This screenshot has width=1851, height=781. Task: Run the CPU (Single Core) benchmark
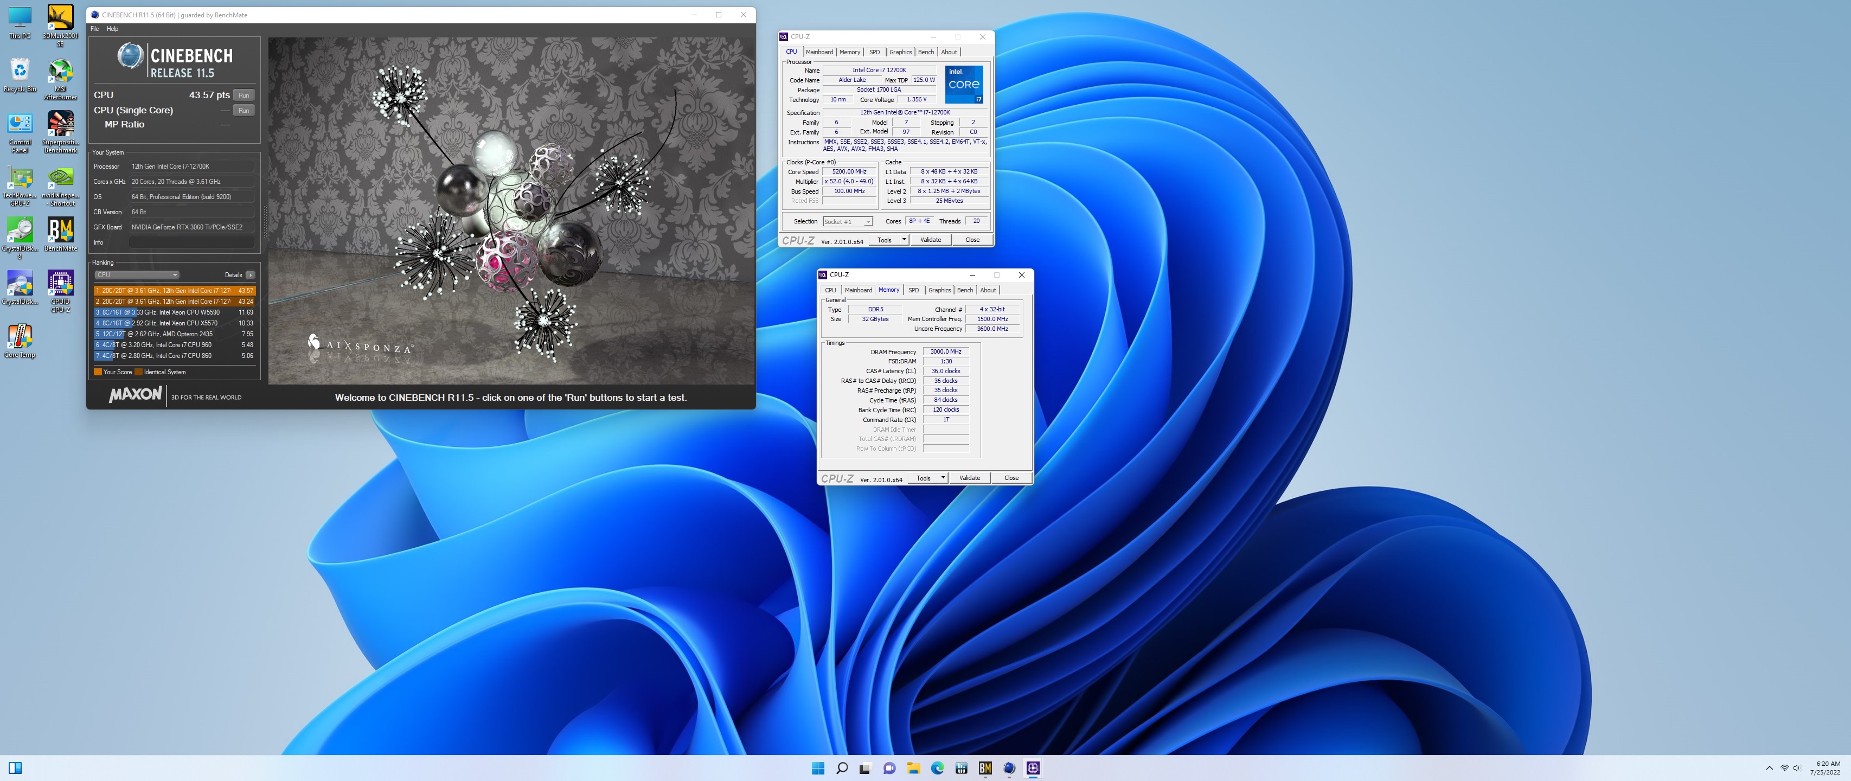[x=244, y=111]
